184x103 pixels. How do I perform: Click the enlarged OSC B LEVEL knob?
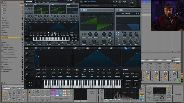(x=110, y=41)
